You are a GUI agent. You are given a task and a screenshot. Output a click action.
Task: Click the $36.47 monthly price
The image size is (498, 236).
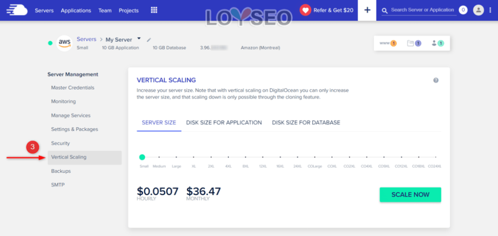pyautogui.click(x=204, y=191)
